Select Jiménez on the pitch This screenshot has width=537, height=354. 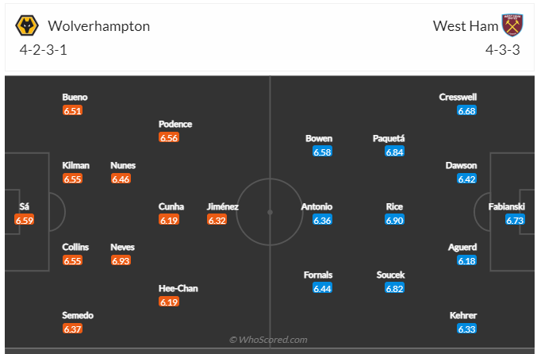click(x=222, y=207)
